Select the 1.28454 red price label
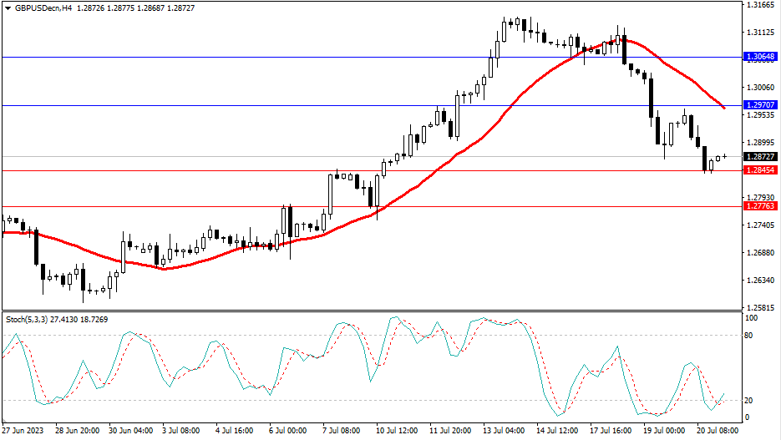The width and height of the screenshot is (781, 440). [760, 170]
